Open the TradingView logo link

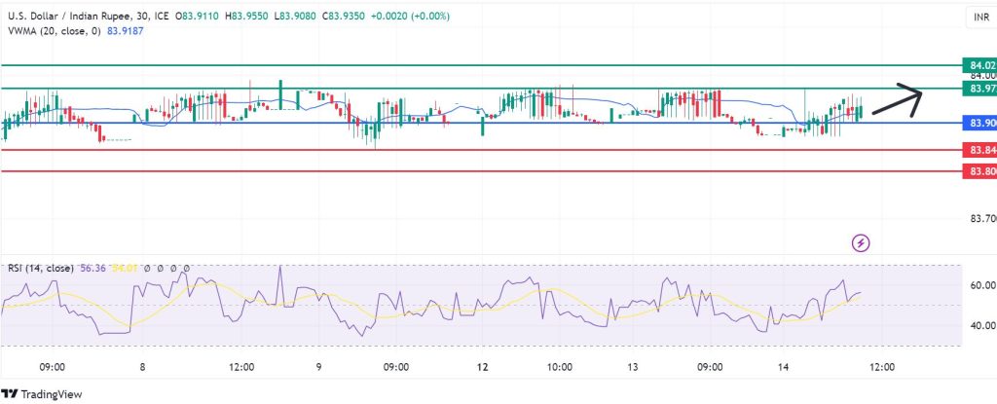[42, 394]
